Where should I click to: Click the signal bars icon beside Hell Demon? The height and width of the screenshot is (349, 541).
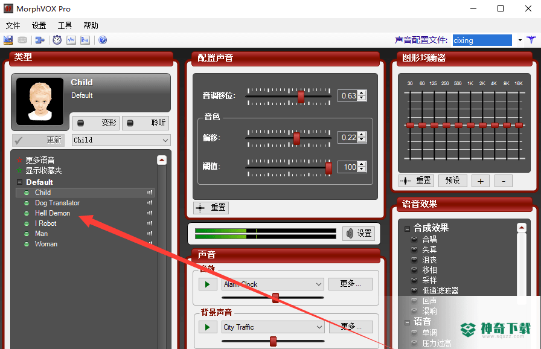(150, 213)
